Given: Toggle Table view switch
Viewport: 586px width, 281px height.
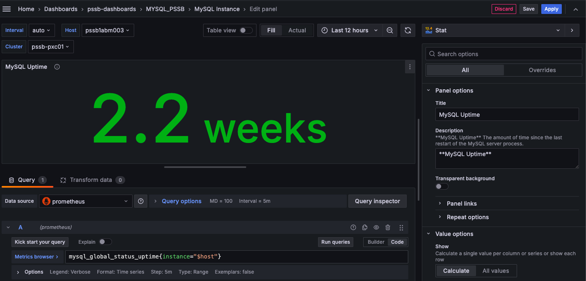Looking at the screenshot, I should point(246,30).
